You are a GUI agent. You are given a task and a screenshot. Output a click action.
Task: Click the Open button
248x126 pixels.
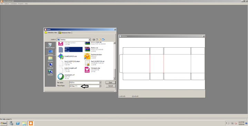(110, 83)
